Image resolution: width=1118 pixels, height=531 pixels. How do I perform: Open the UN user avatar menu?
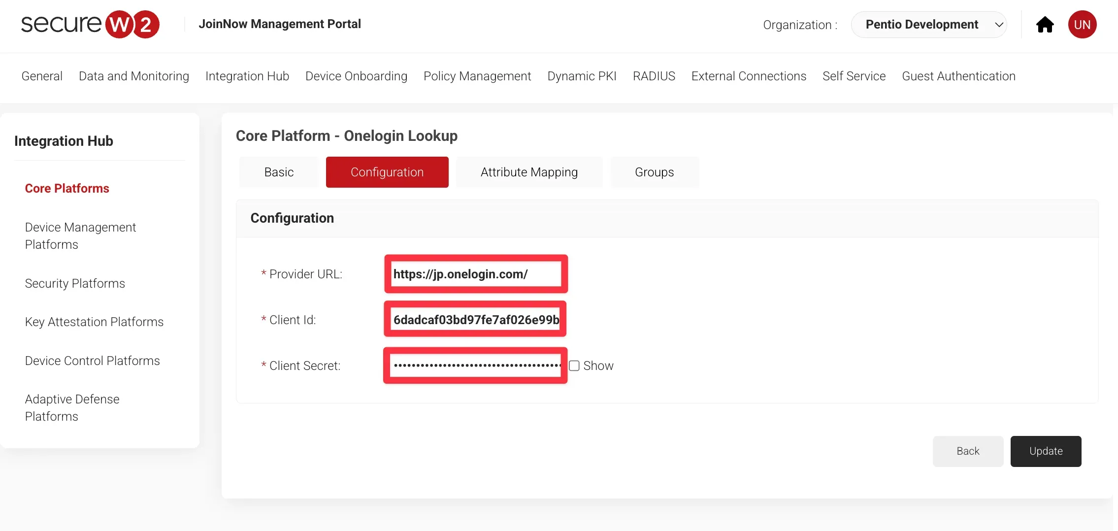pyautogui.click(x=1082, y=25)
